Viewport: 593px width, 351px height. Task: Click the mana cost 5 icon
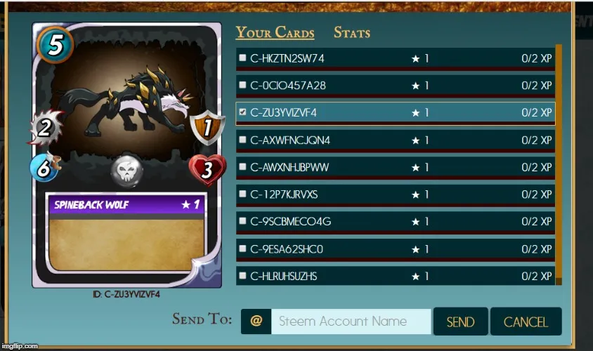pos(56,45)
